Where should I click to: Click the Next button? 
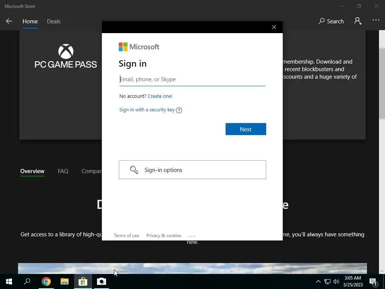(246, 129)
